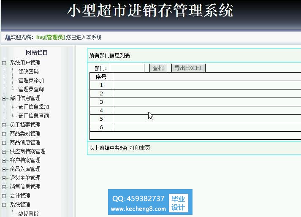Click the 部门 search input field
Viewport: 301px width, 217px height.
127,68
